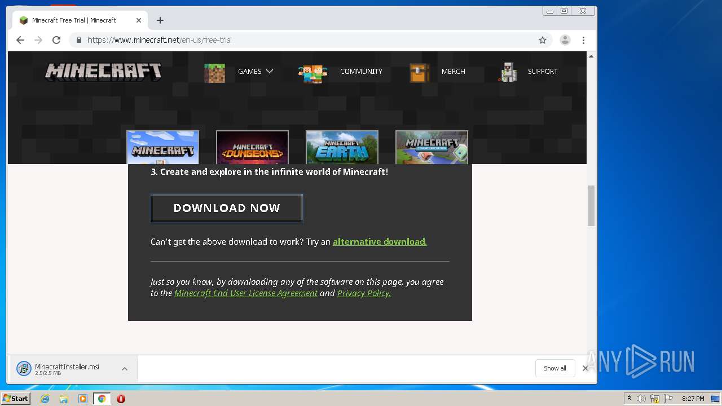Open the Action Center flag tray icon
The image size is (722, 406).
(x=668, y=399)
